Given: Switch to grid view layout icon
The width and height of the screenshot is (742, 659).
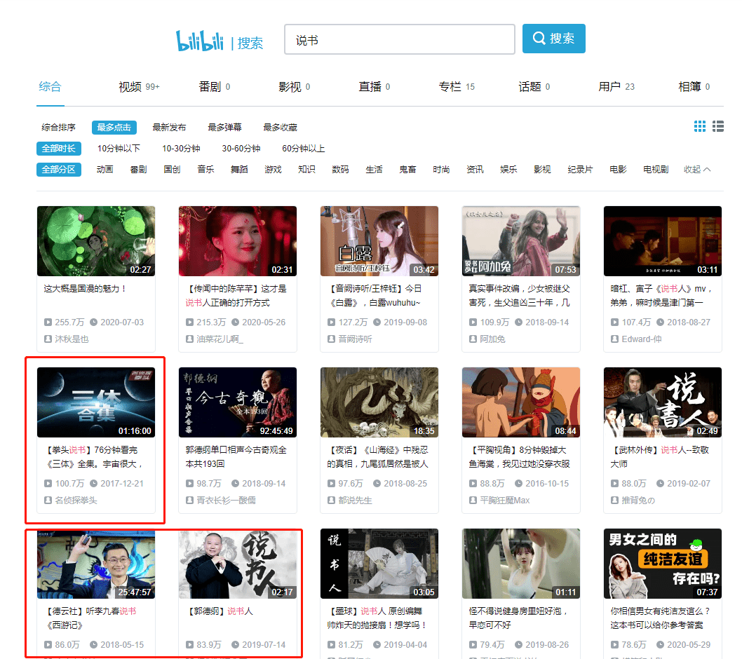Looking at the screenshot, I should 699,126.
